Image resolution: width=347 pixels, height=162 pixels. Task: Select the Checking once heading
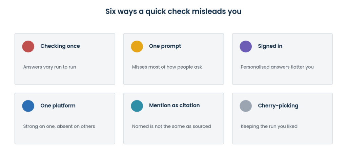pyautogui.click(x=60, y=46)
